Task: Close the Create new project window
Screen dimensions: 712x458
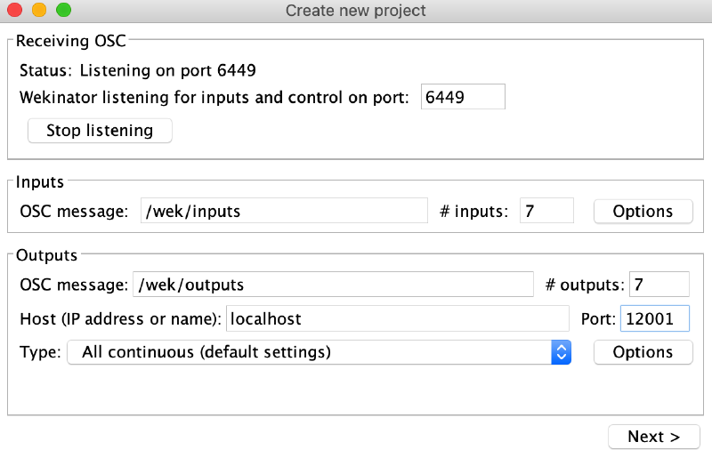Action: click(15, 11)
